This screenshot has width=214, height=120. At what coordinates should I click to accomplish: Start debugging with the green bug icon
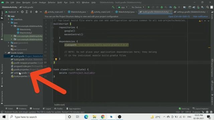[162, 7]
